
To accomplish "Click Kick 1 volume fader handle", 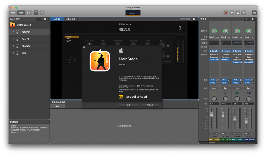I will tap(211, 114).
